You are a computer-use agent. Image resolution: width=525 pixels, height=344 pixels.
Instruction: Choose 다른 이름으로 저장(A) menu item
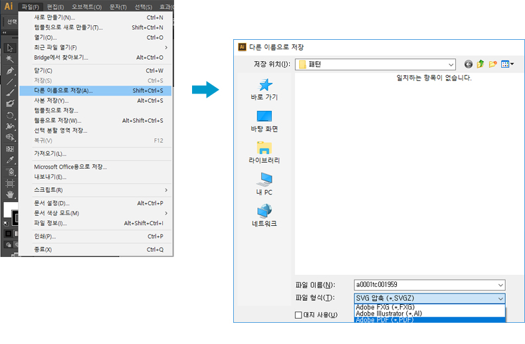pos(96,91)
